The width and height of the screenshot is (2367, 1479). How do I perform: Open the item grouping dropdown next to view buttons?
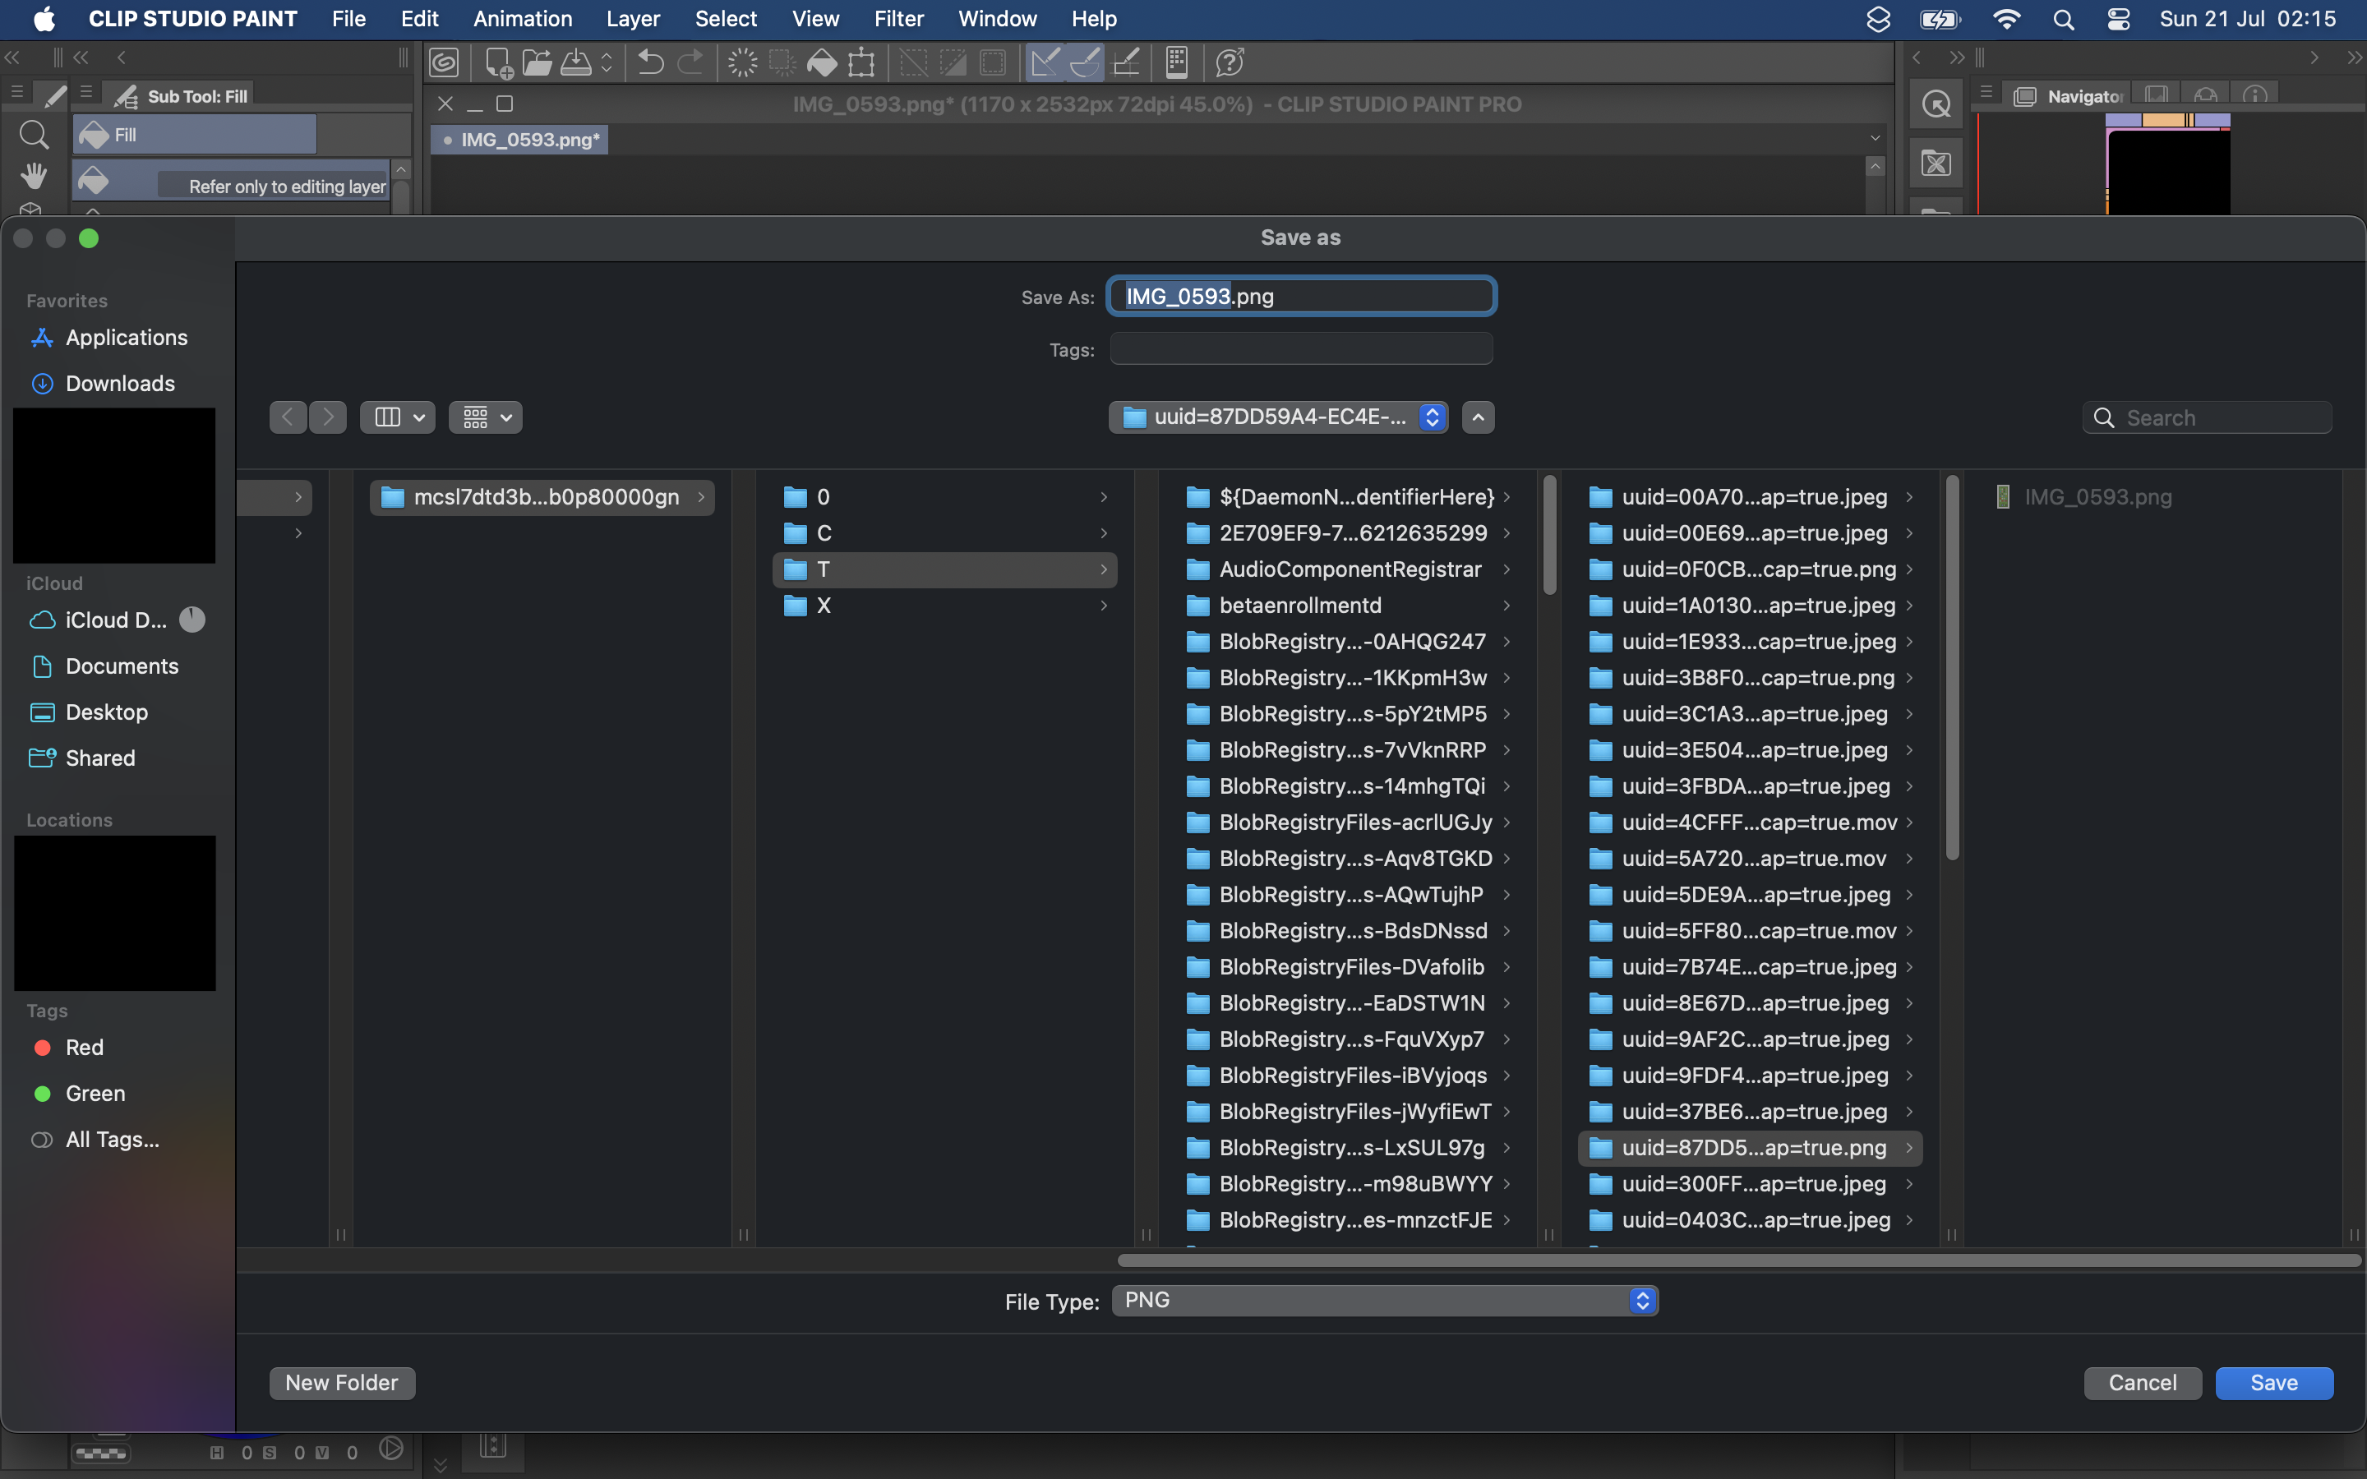(x=485, y=417)
